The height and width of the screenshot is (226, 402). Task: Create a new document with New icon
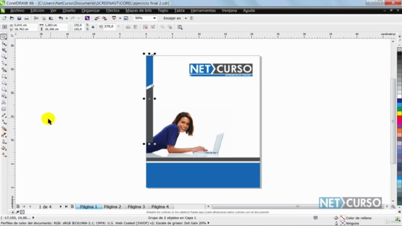coord(4,18)
